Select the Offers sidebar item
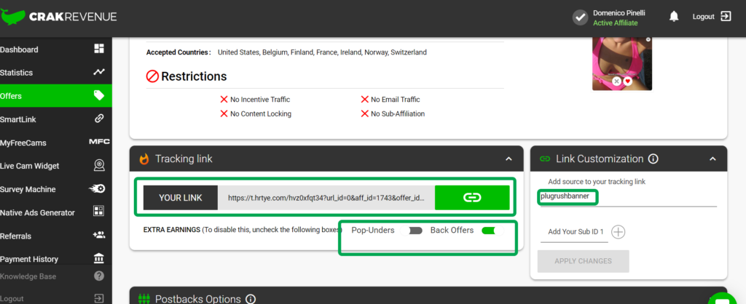The height and width of the screenshot is (304, 746). [x=56, y=96]
